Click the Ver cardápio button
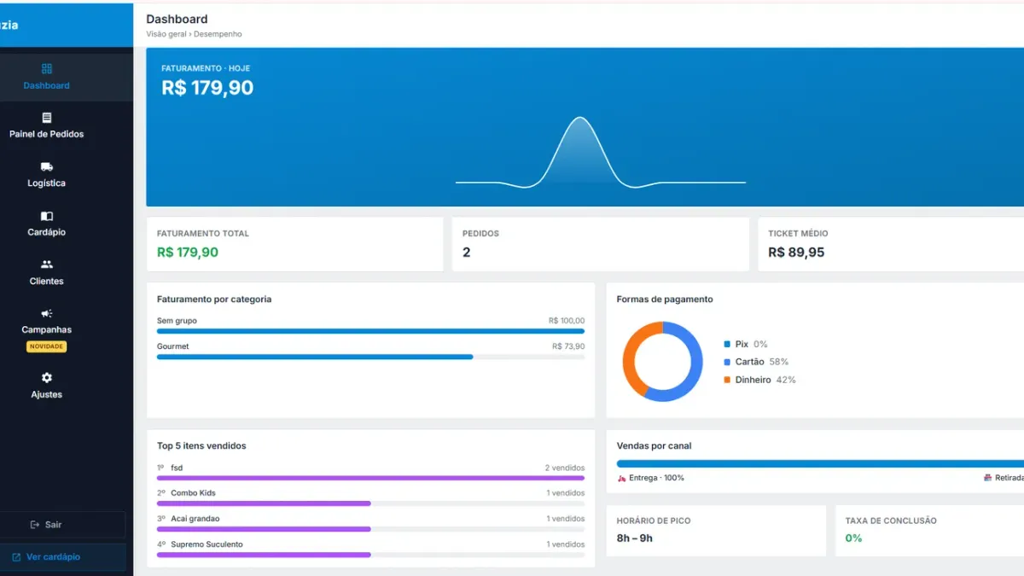1024x576 pixels. 63,557
